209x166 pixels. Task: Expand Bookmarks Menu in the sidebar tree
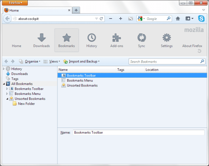(x=7, y=94)
